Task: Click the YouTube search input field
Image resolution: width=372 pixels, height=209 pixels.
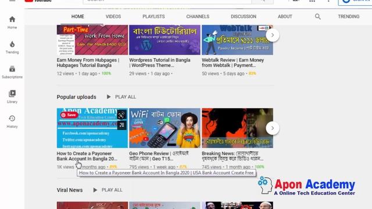Action: (167, 1)
